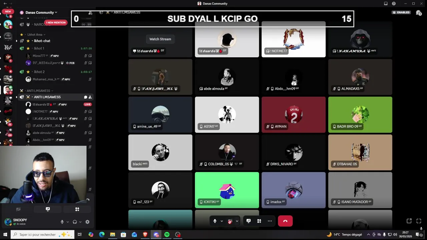The width and height of the screenshot is (427, 240).
Task: Click share screen icon in voice panel
Action: (48, 209)
